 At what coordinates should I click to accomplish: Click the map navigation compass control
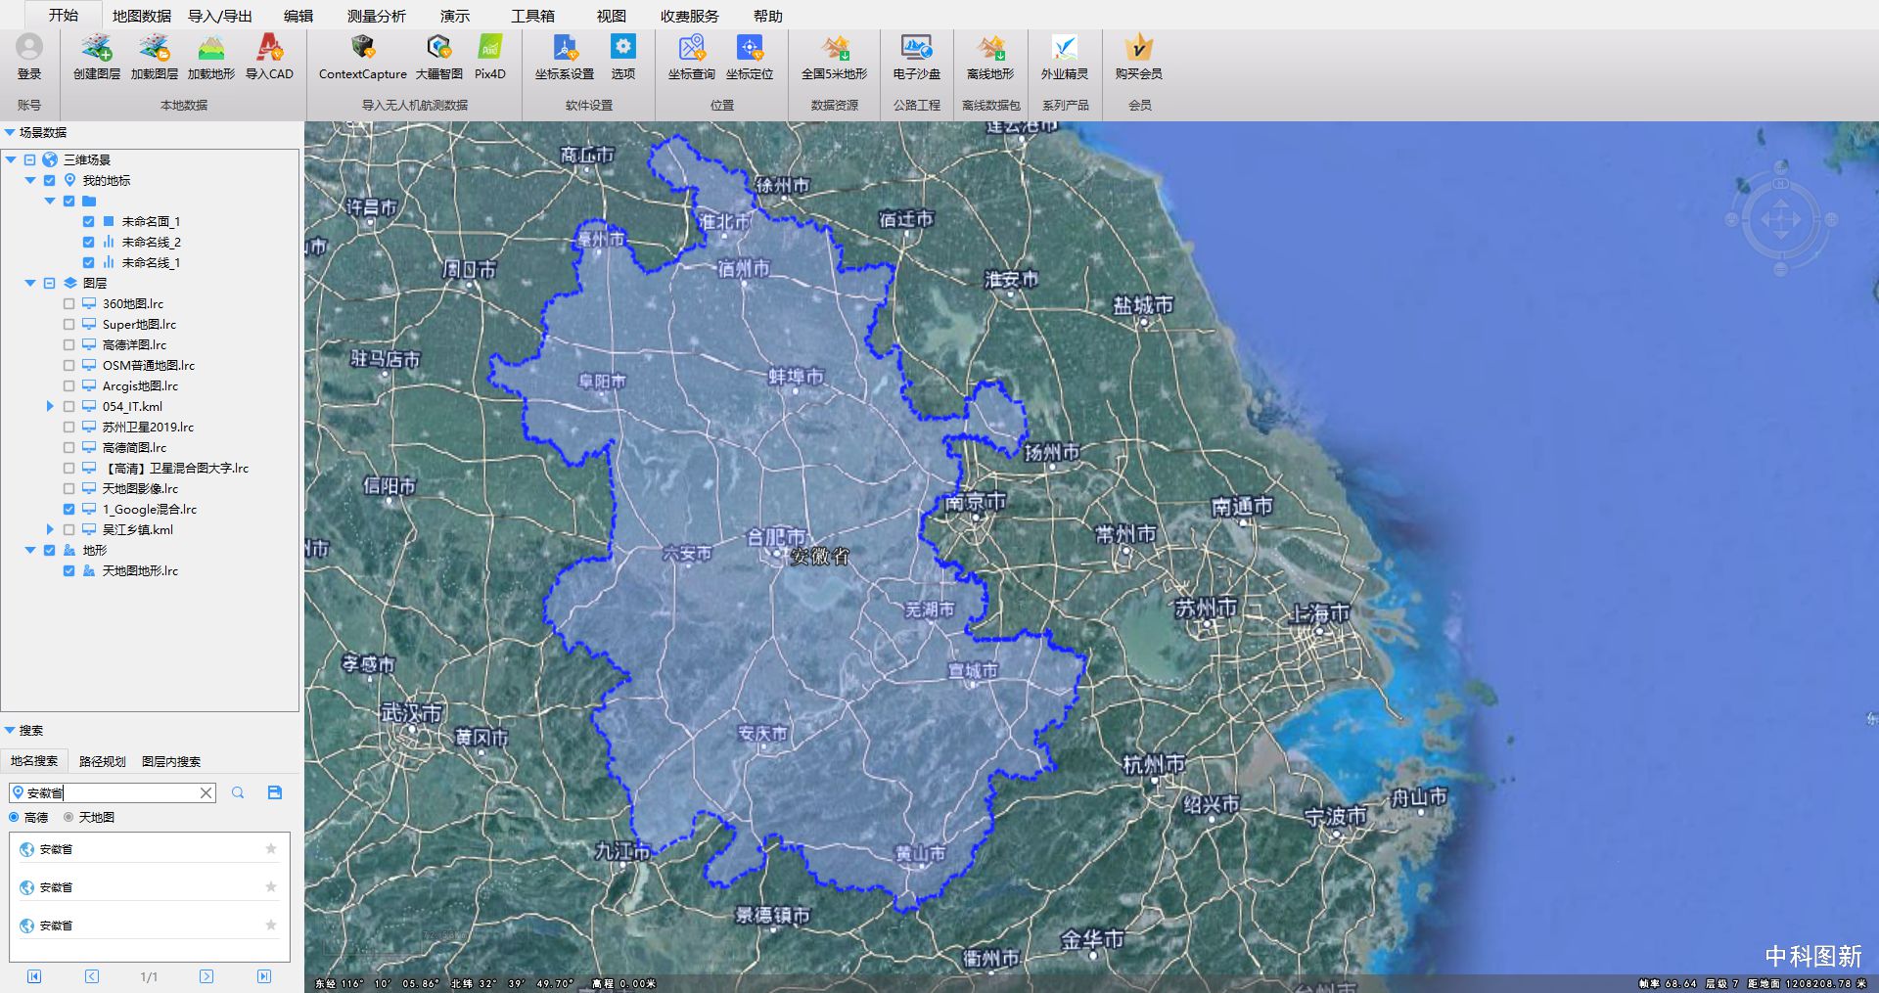click(x=1780, y=220)
